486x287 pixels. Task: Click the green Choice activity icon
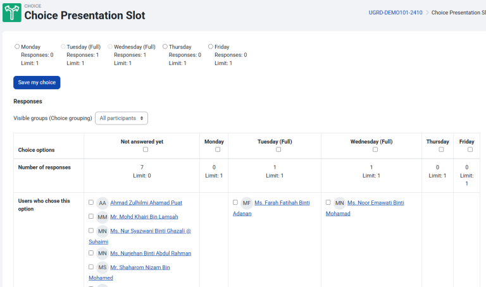12,13
